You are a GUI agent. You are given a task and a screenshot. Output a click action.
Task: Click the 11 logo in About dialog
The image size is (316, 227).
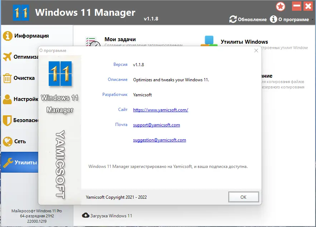60,74
